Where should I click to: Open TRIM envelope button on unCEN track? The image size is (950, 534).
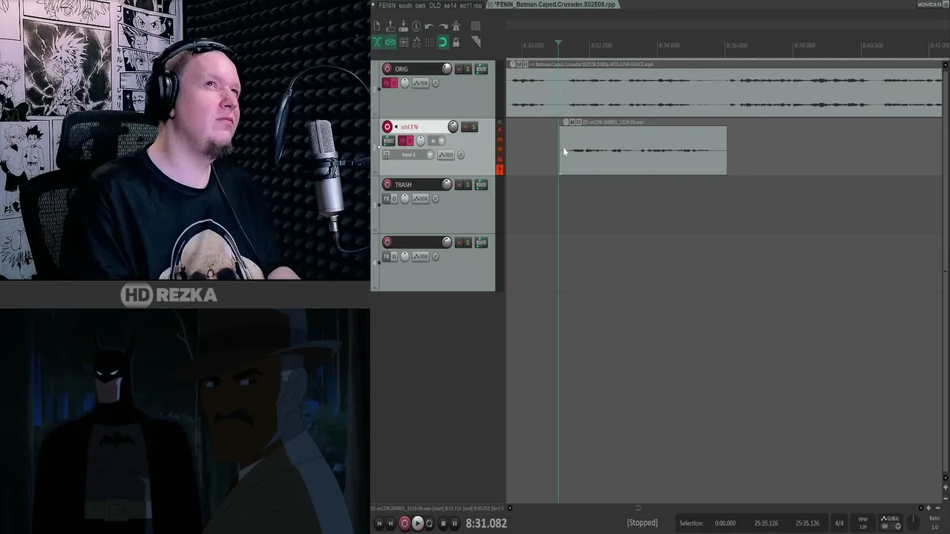pyautogui.click(x=446, y=155)
